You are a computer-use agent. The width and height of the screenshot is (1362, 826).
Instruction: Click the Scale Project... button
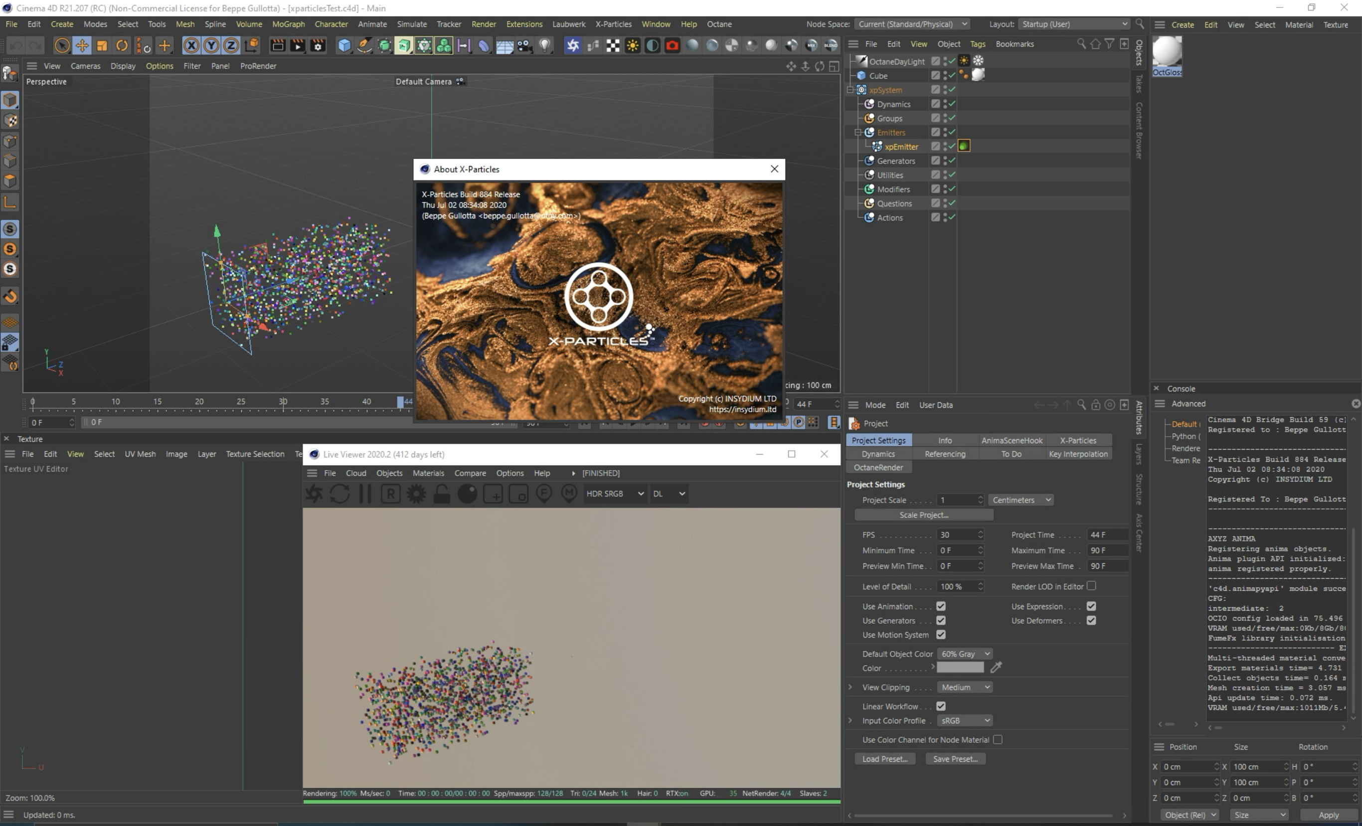pos(924,515)
